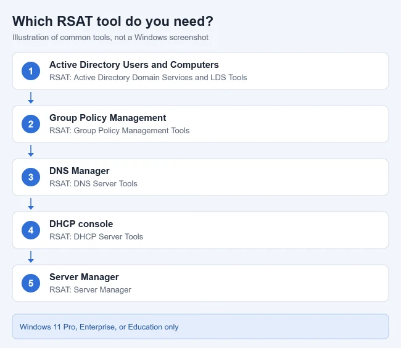The width and height of the screenshot is (401, 348).
Task: Click the Illustration of common tools subtitle
Action: [110, 38]
